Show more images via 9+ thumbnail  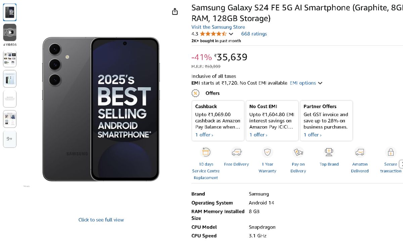(x=10, y=139)
